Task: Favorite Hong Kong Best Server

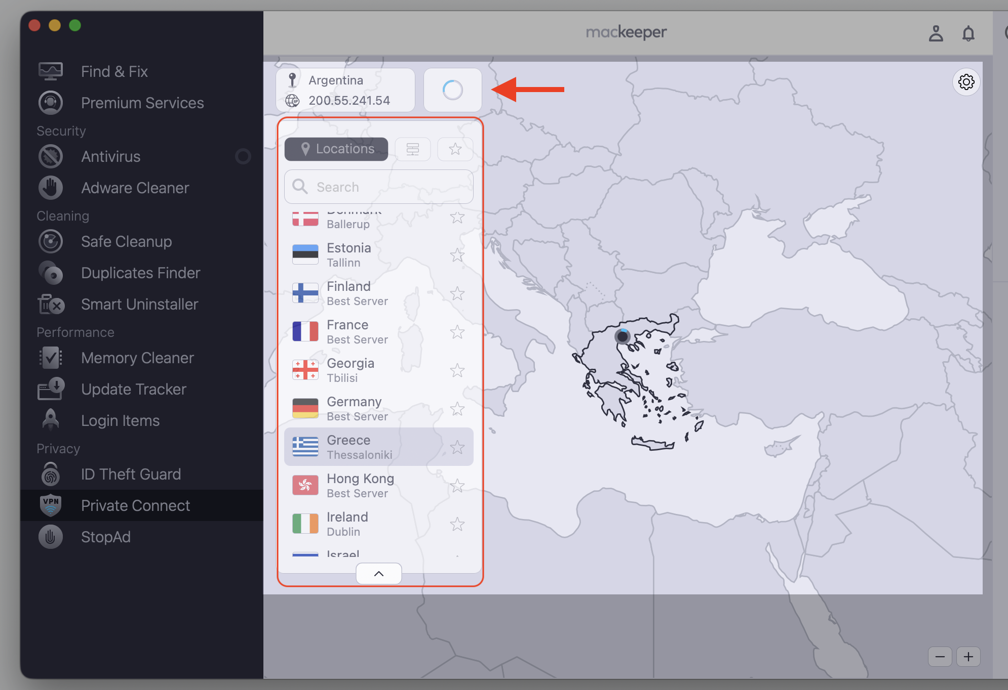Action: pyautogui.click(x=457, y=486)
